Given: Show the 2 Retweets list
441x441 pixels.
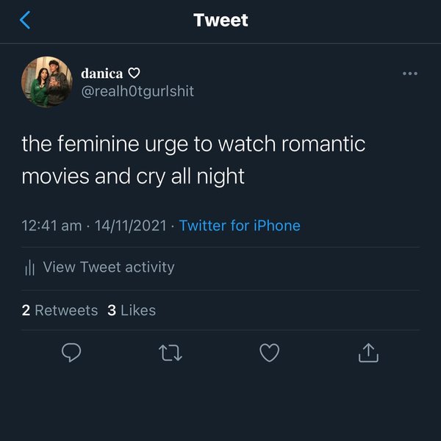Looking at the screenshot, I should coord(60,310).
